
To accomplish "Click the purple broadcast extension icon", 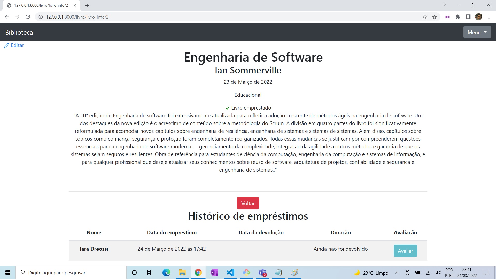I will [x=447, y=17].
